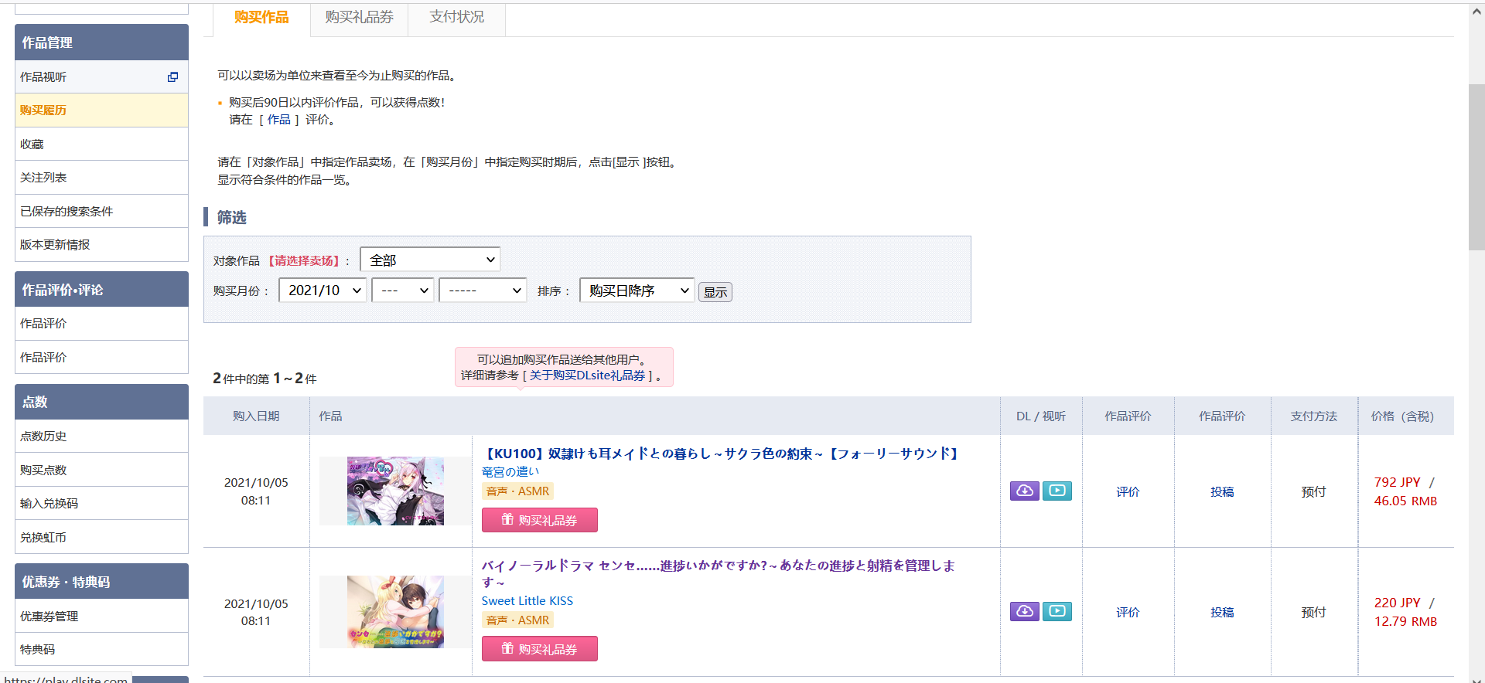Select 收藏 in the sidebar
Screen dimensions: 1485x683
32,144
